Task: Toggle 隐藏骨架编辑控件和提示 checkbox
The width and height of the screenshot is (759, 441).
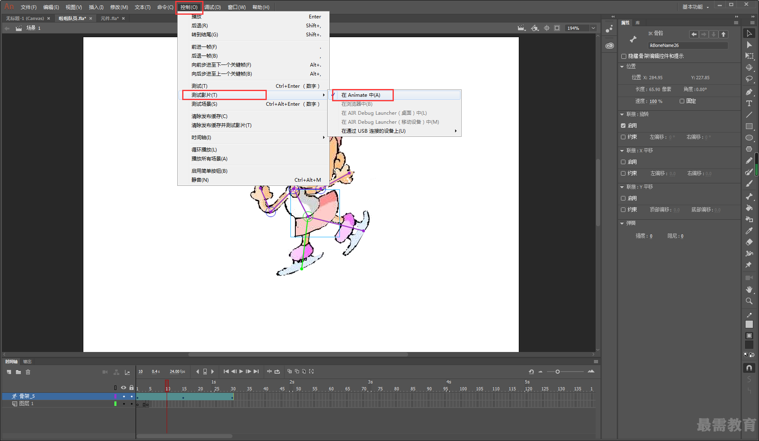Action: (x=623, y=56)
